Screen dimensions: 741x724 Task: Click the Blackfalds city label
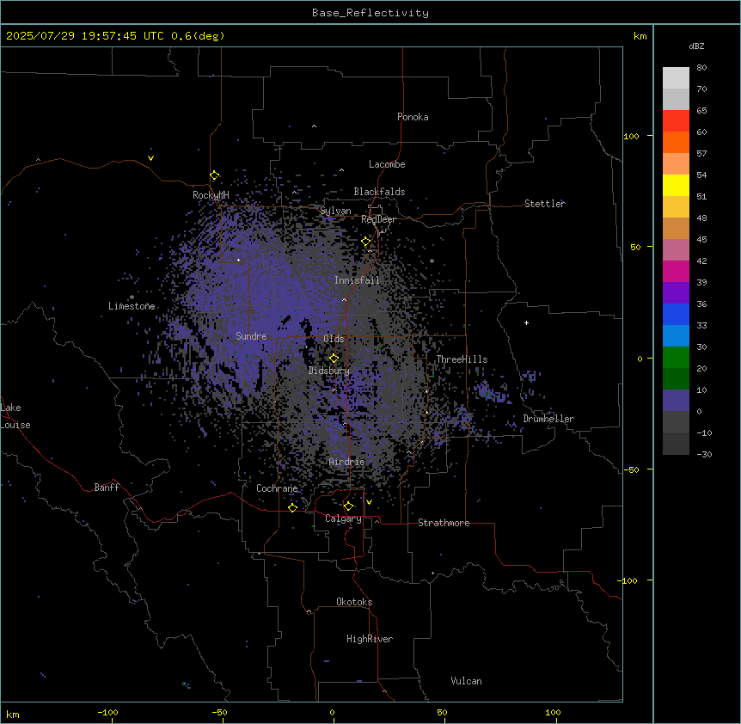pyautogui.click(x=379, y=192)
